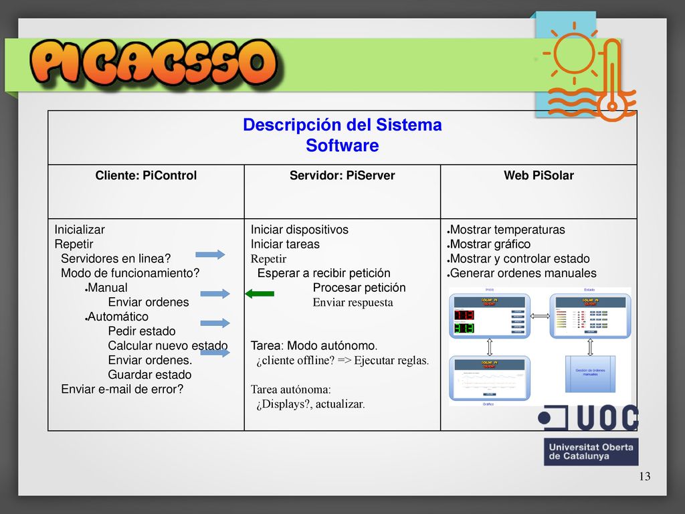Viewport: 685px width, 514px height.
Task: Click 'Esperar a recibir petición' text
Action: (x=324, y=273)
